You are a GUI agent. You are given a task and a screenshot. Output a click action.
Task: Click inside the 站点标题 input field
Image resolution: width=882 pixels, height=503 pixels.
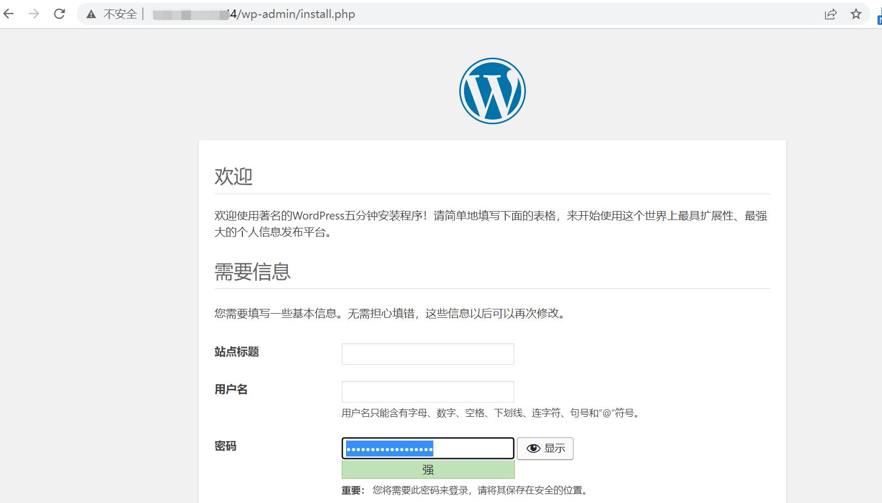428,353
